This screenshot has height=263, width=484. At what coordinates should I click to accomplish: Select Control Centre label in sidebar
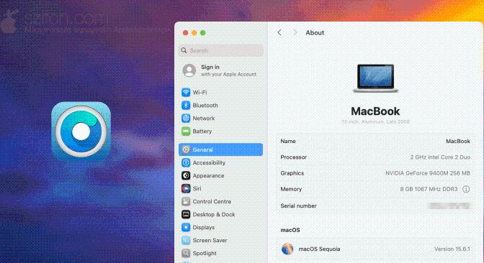click(212, 201)
